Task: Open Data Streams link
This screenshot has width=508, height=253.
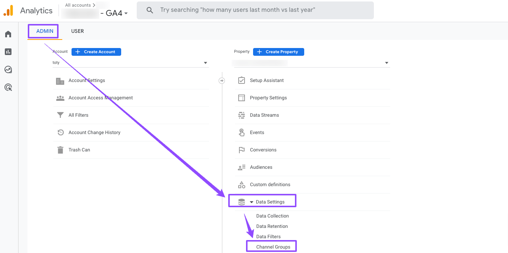Action: [x=265, y=115]
